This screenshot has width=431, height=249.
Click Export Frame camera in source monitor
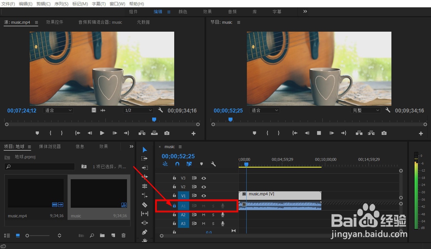coord(167,133)
